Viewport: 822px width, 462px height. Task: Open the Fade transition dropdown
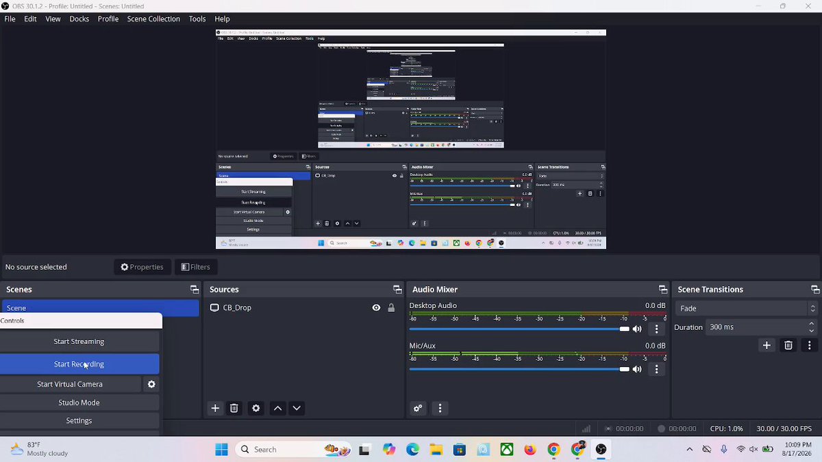click(x=746, y=308)
